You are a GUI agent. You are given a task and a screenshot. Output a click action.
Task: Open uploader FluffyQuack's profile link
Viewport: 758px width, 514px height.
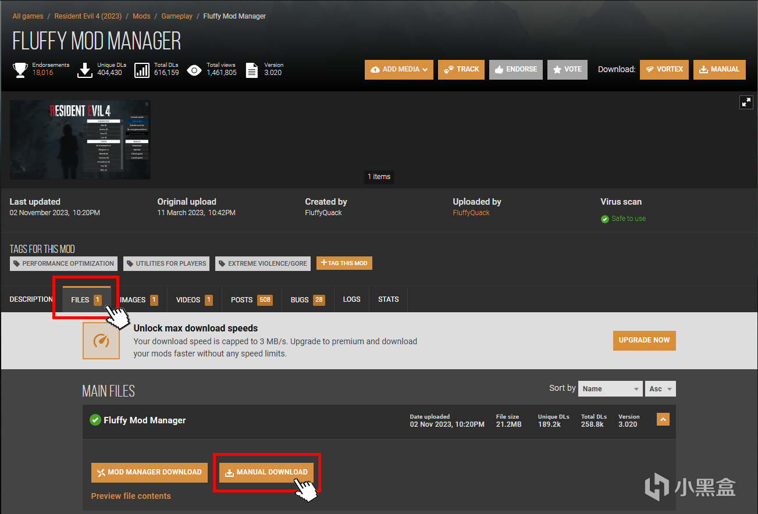tap(471, 213)
